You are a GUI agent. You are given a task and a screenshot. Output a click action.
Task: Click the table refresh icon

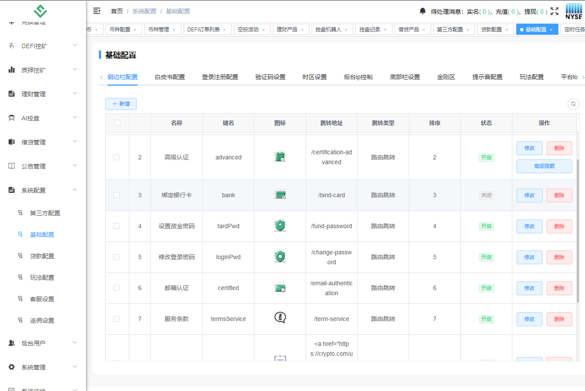(573, 104)
